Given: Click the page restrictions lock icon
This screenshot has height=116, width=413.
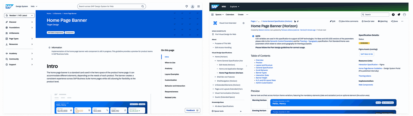Looking at the screenshot, I should click(295, 21).
